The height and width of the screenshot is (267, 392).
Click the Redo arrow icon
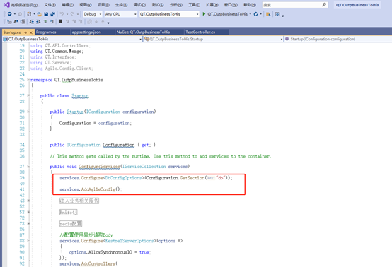72,14
